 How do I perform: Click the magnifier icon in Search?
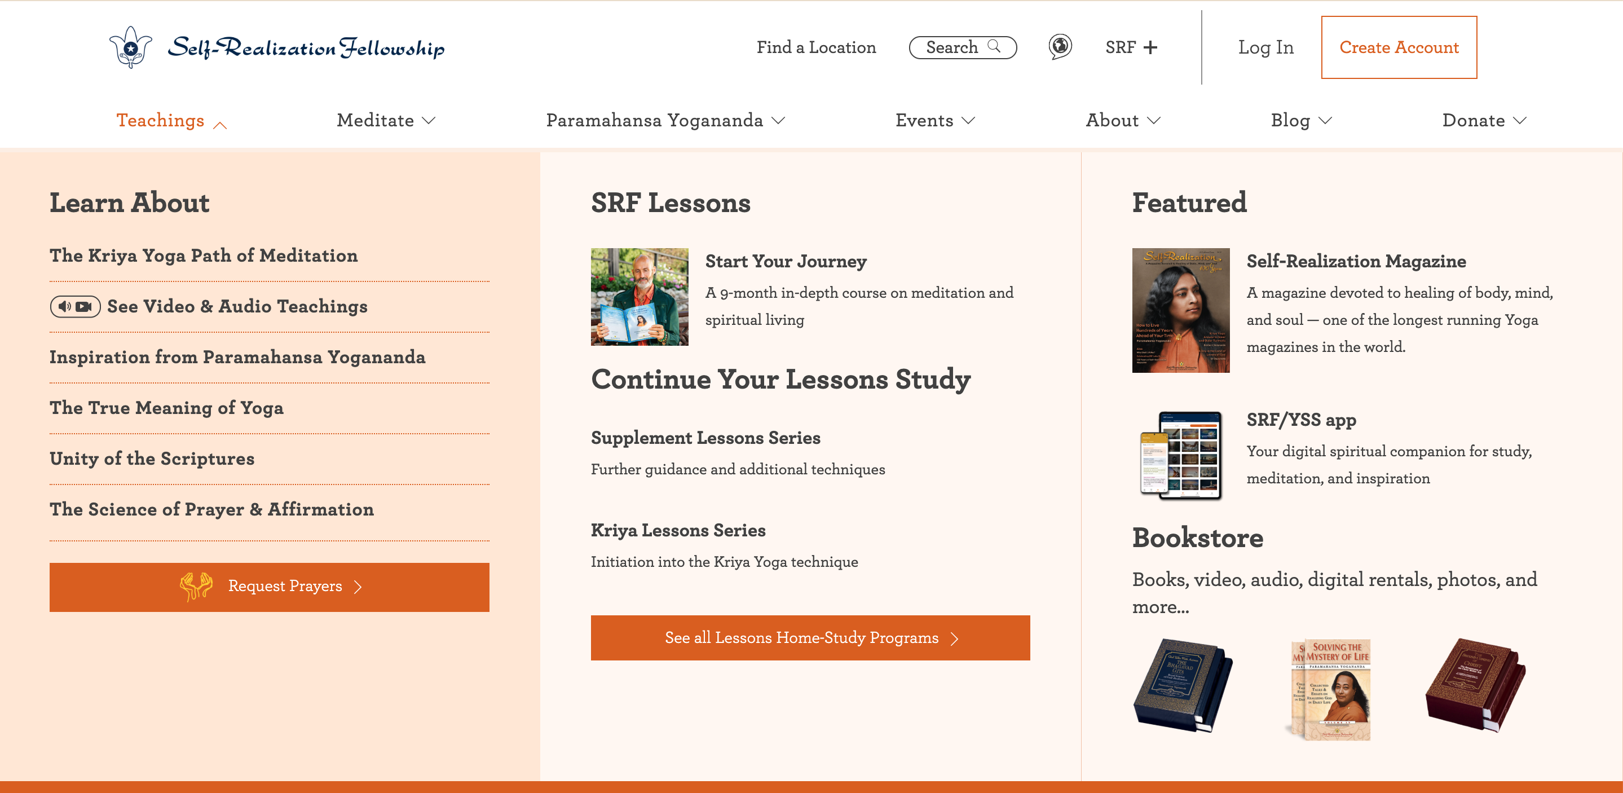994,46
